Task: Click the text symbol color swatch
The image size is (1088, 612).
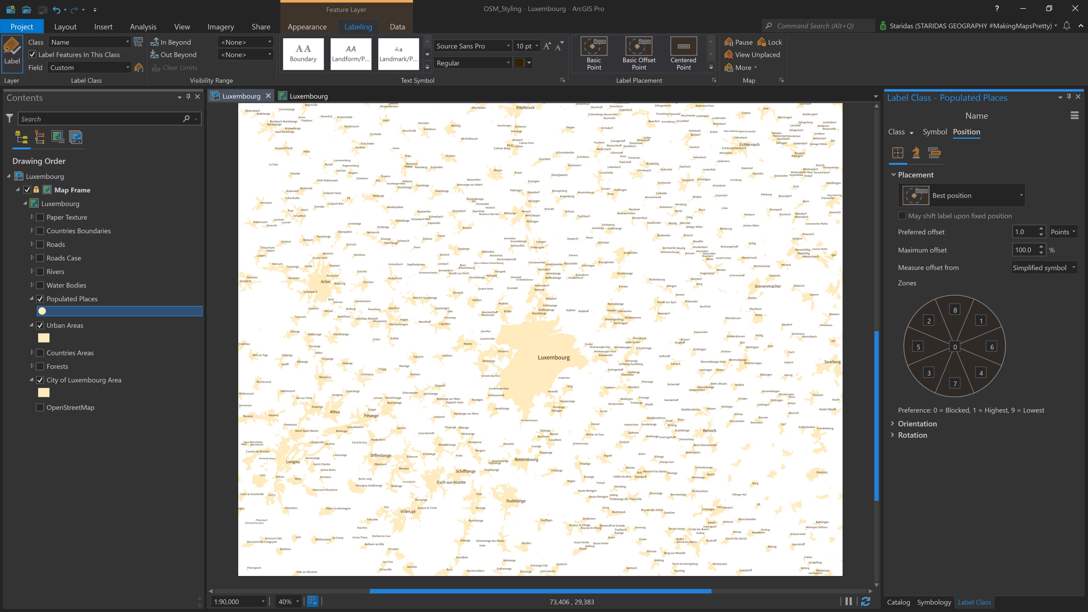Action: (x=519, y=63)
